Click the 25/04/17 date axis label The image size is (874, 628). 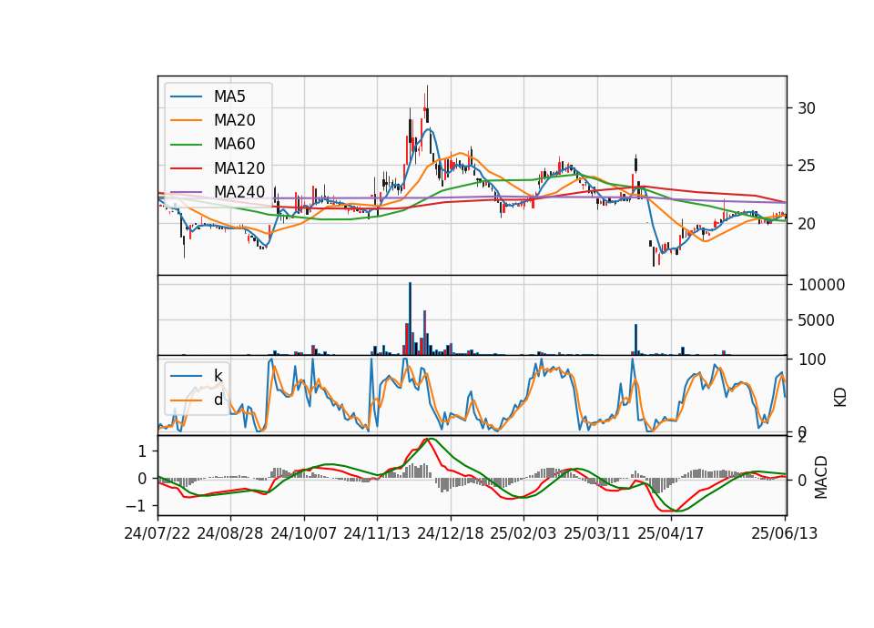tap(671, 533)
